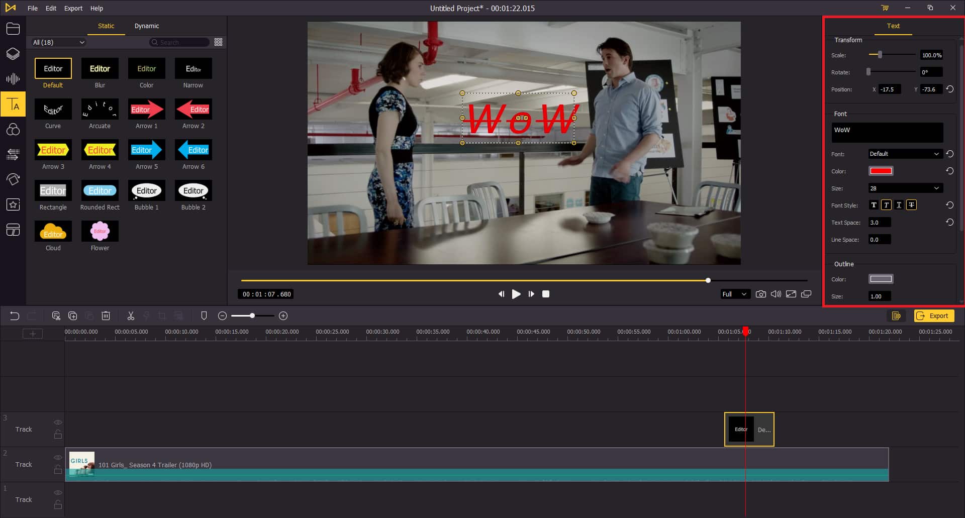Open the starred favorites panel
965x518 pixels.
point(13,204)
